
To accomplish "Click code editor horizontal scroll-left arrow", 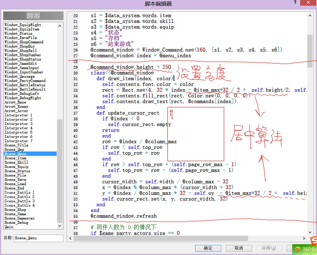I will coord(70,238).
